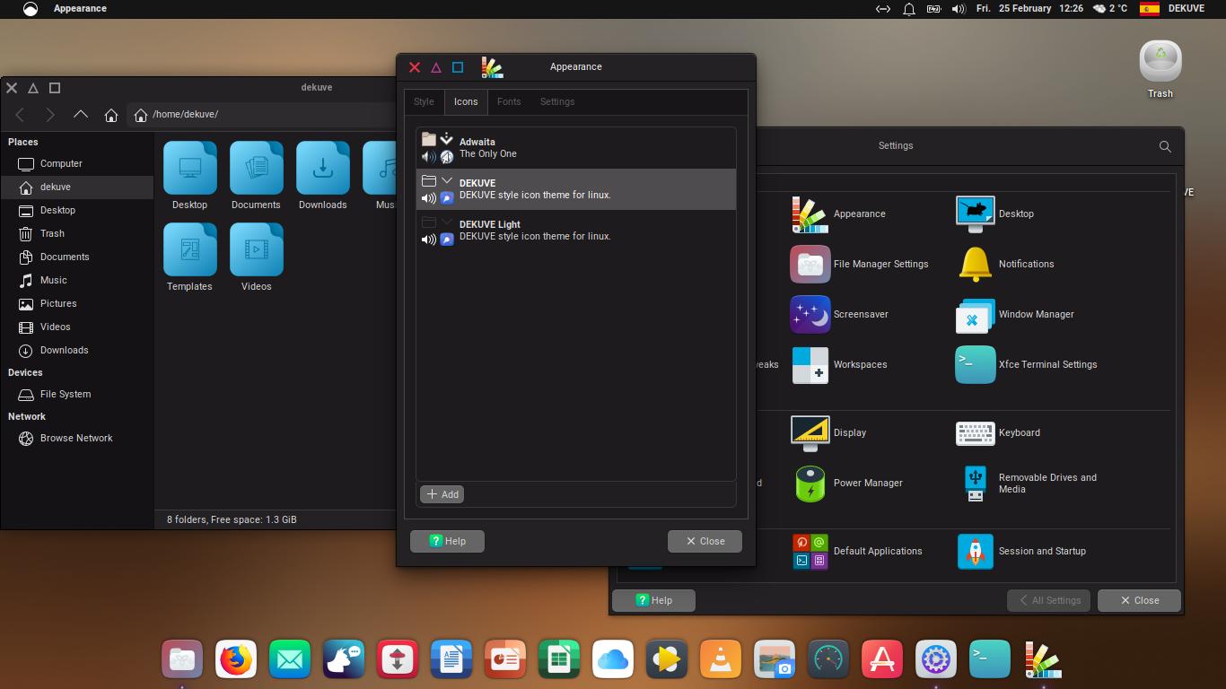This screenshot has width=1226, height=689.
Task: Open Pictures in the Places sidebar
Action: coord(77,303)
